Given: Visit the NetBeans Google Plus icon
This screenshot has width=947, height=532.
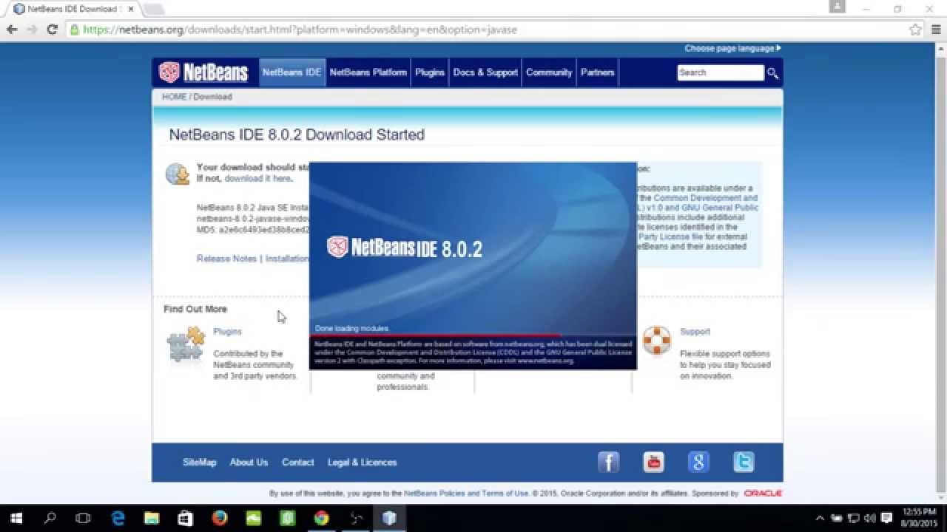Looking at the screenshot, I should coord(698,463).
